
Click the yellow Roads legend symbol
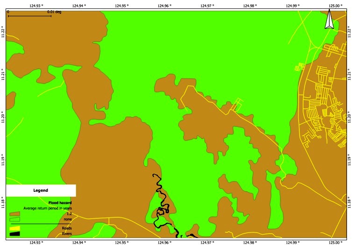coord(15,229)
